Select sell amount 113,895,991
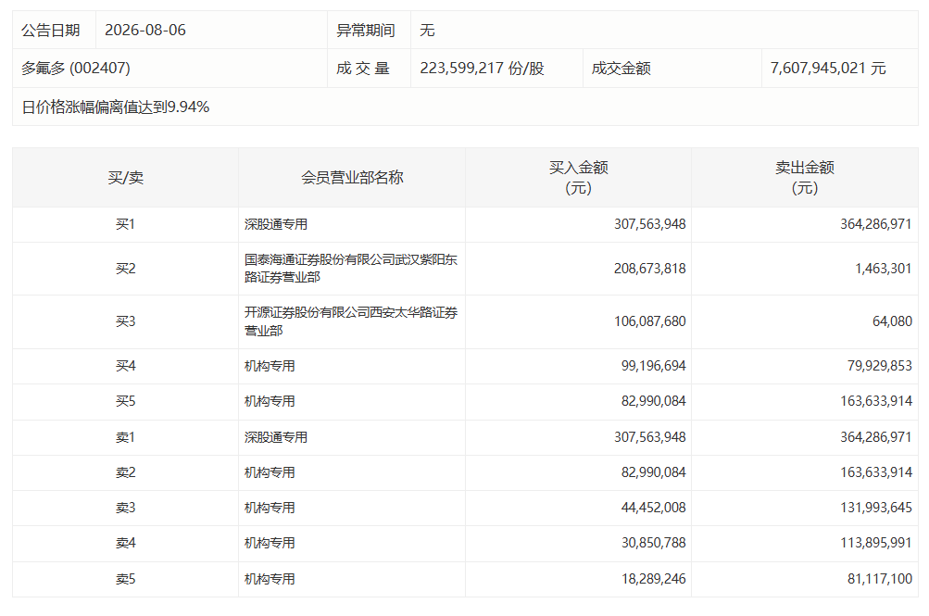929x616 pixels. 875,543
